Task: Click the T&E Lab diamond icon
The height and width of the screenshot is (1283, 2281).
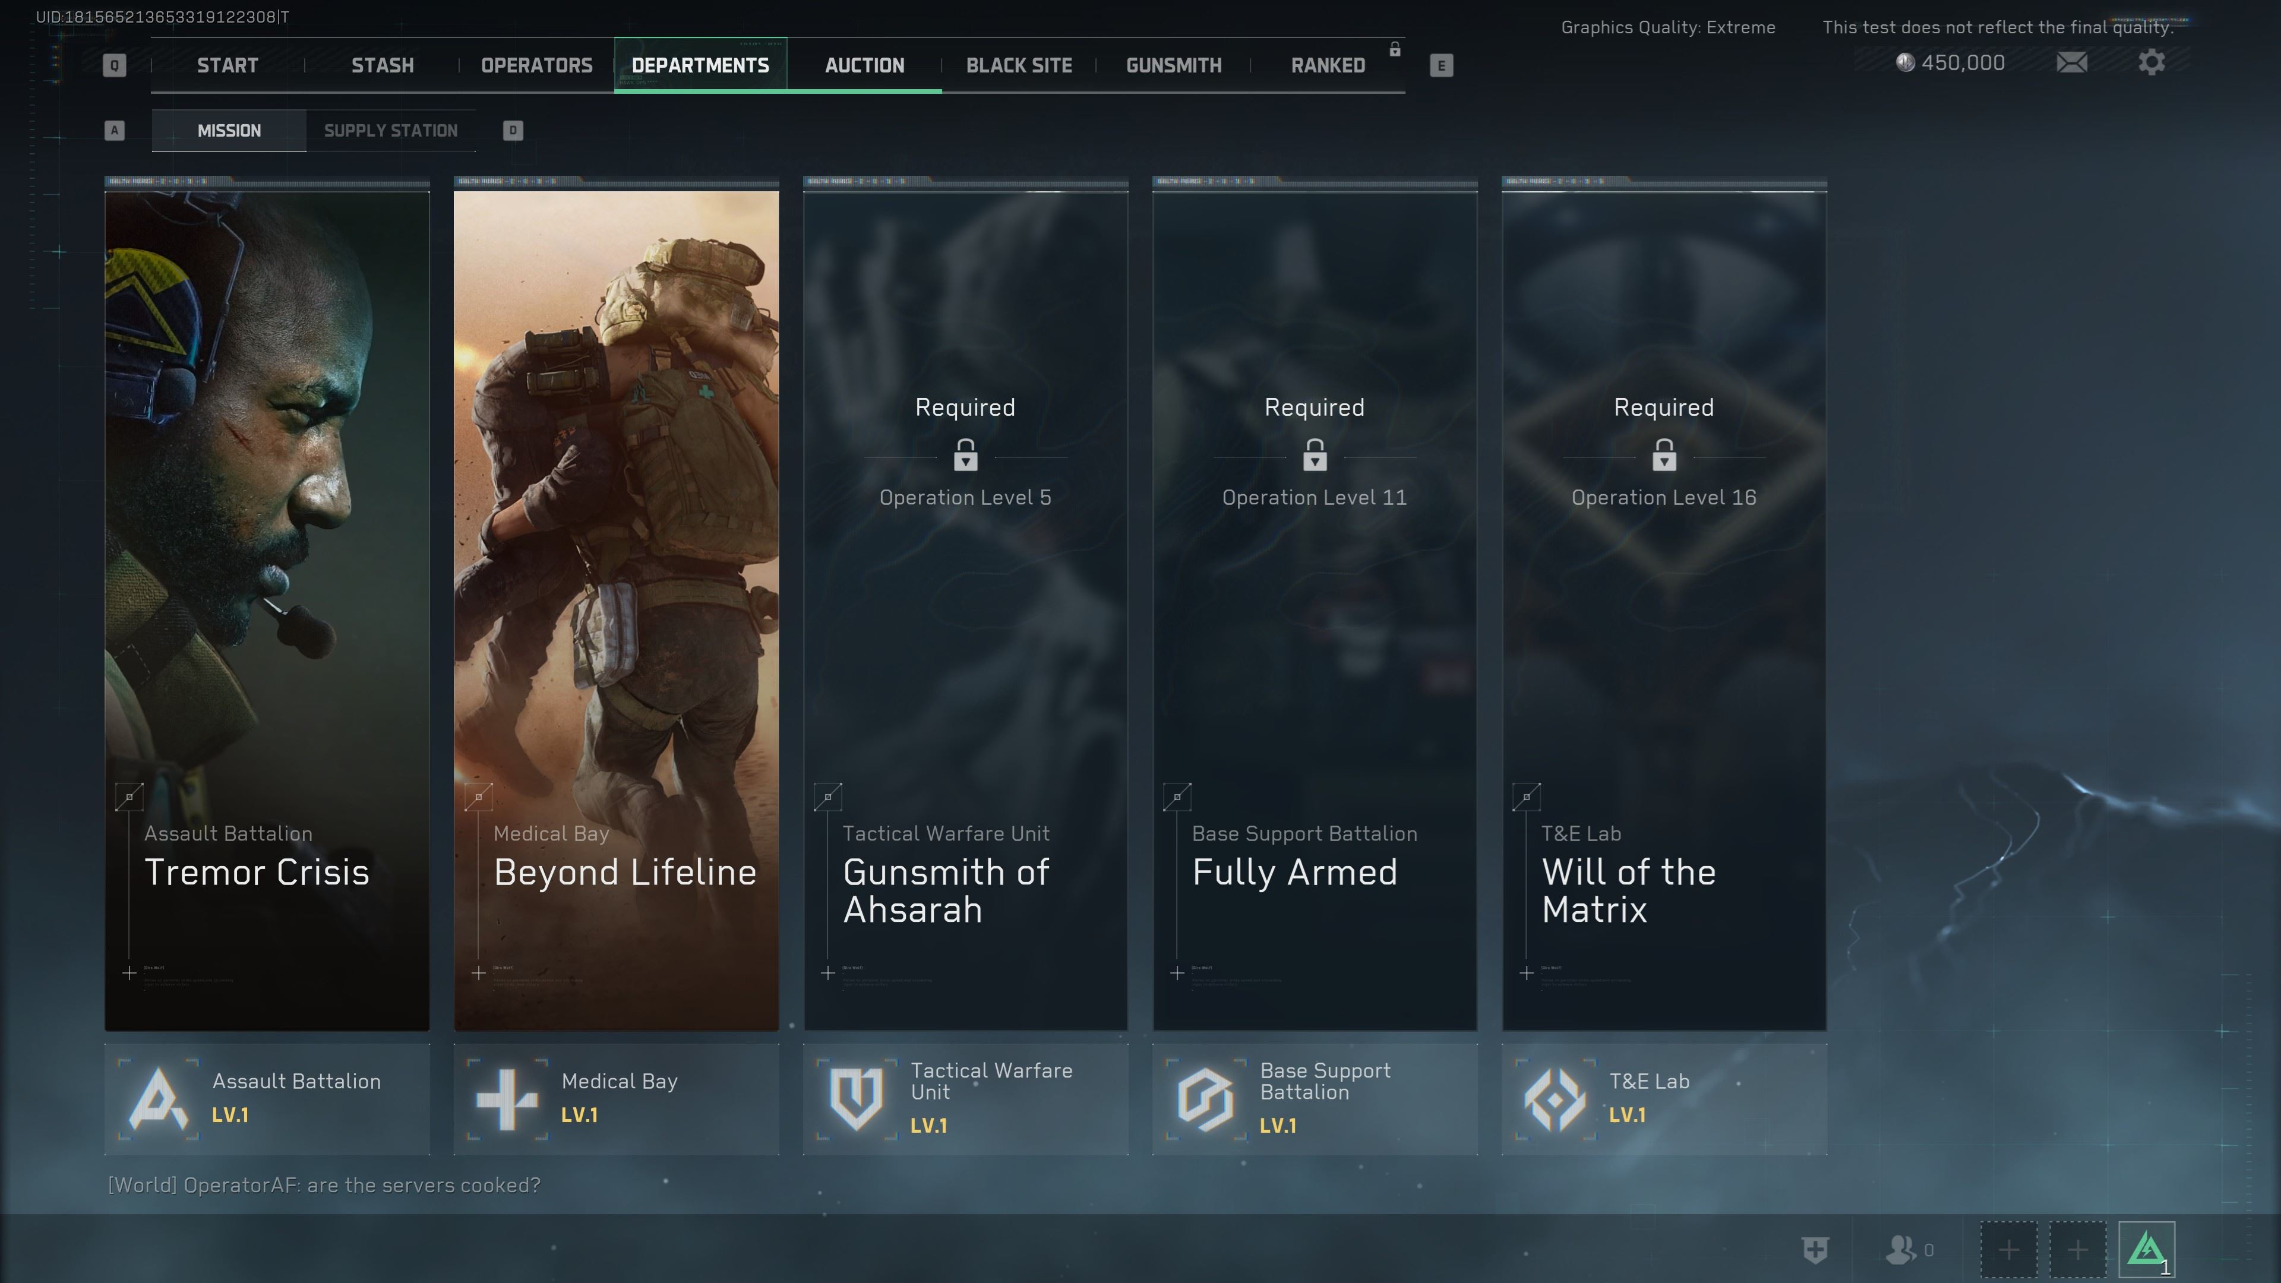Action: [x=1554, y=1099]
